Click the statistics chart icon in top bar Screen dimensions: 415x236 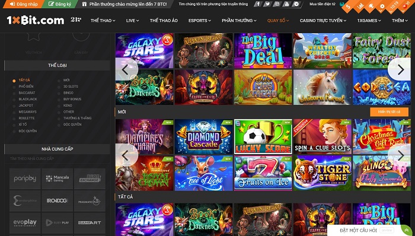pyautogui.click(x=360, y=7)
